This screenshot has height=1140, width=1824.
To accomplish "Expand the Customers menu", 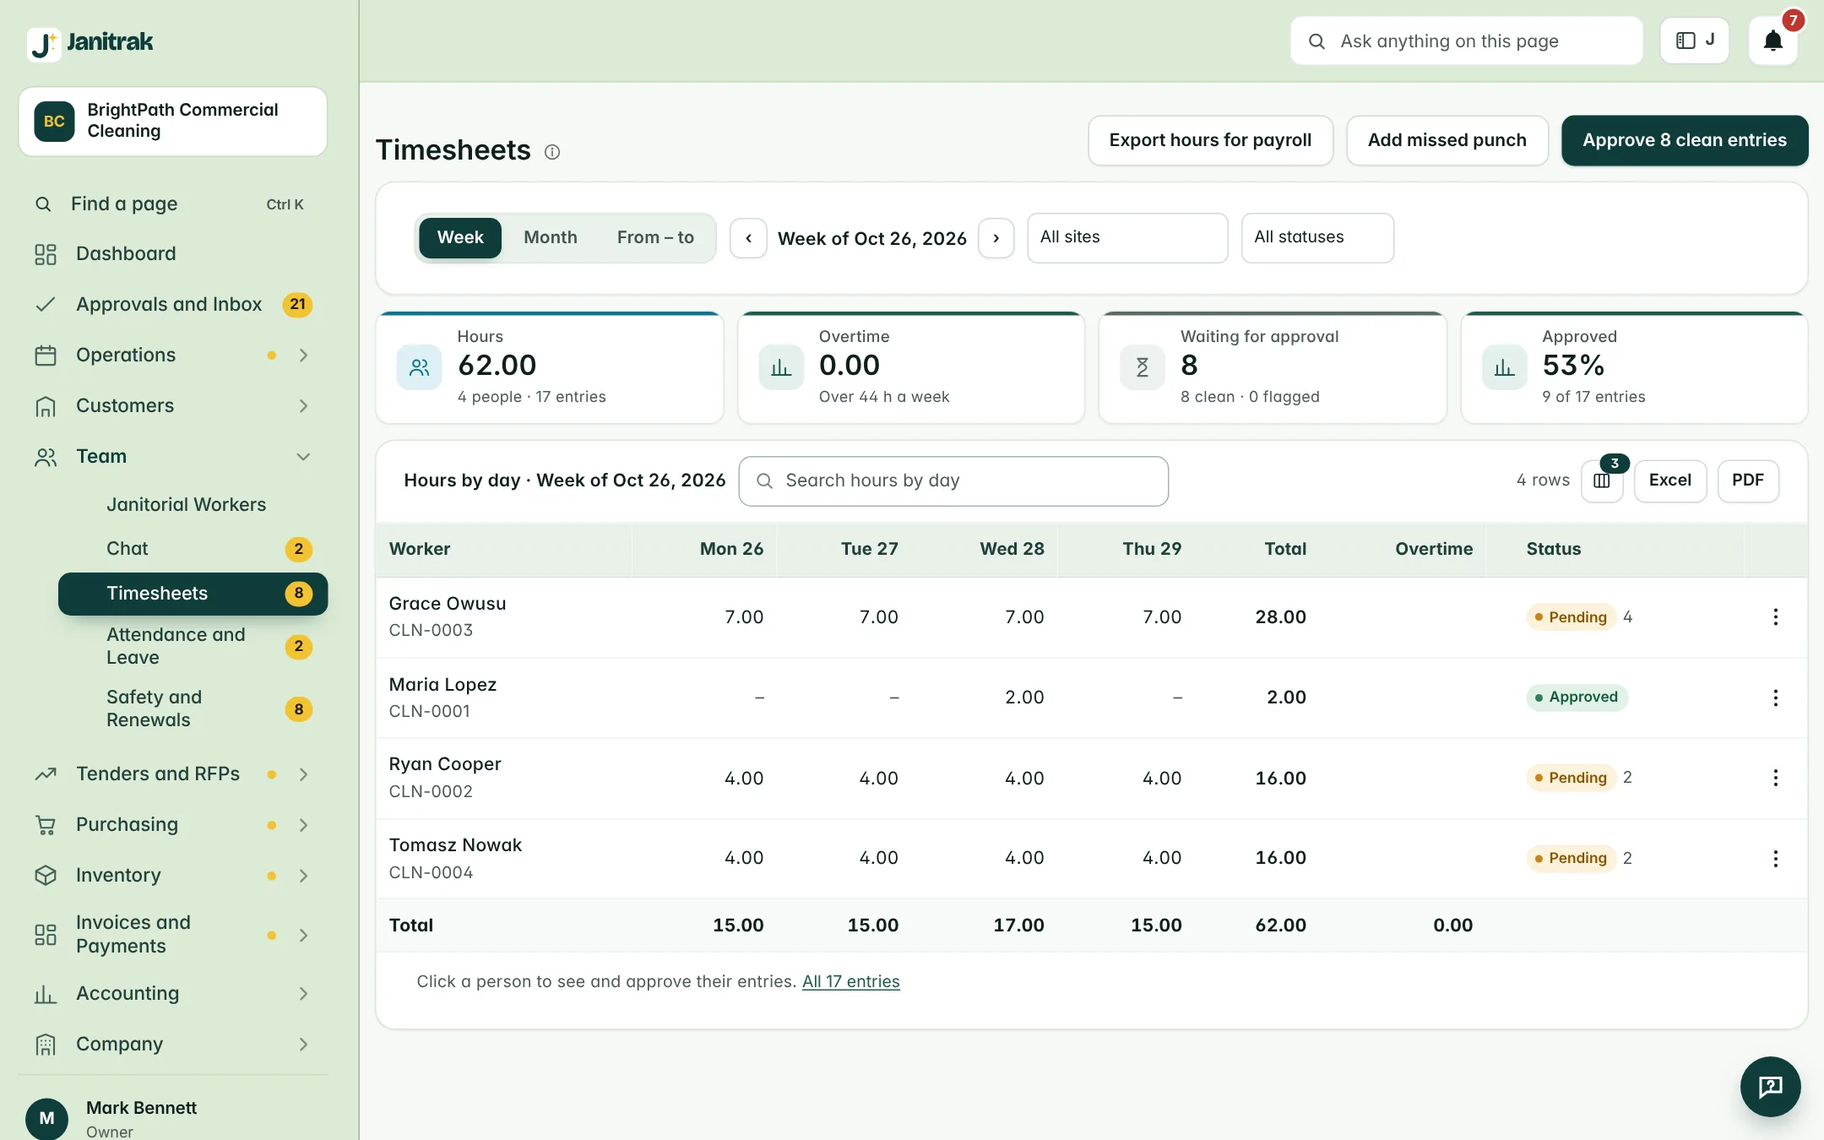I will [x=173, y=405].
